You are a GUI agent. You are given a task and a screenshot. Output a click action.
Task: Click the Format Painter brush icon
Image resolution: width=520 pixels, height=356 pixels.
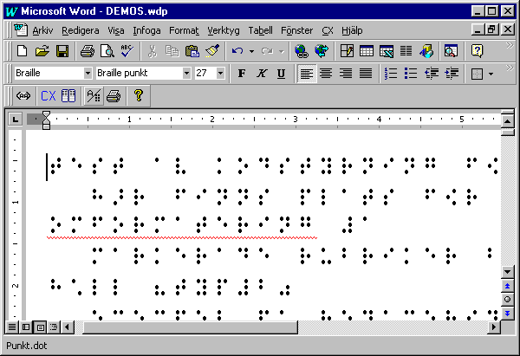pyautogui.click(x=213, y=51)
